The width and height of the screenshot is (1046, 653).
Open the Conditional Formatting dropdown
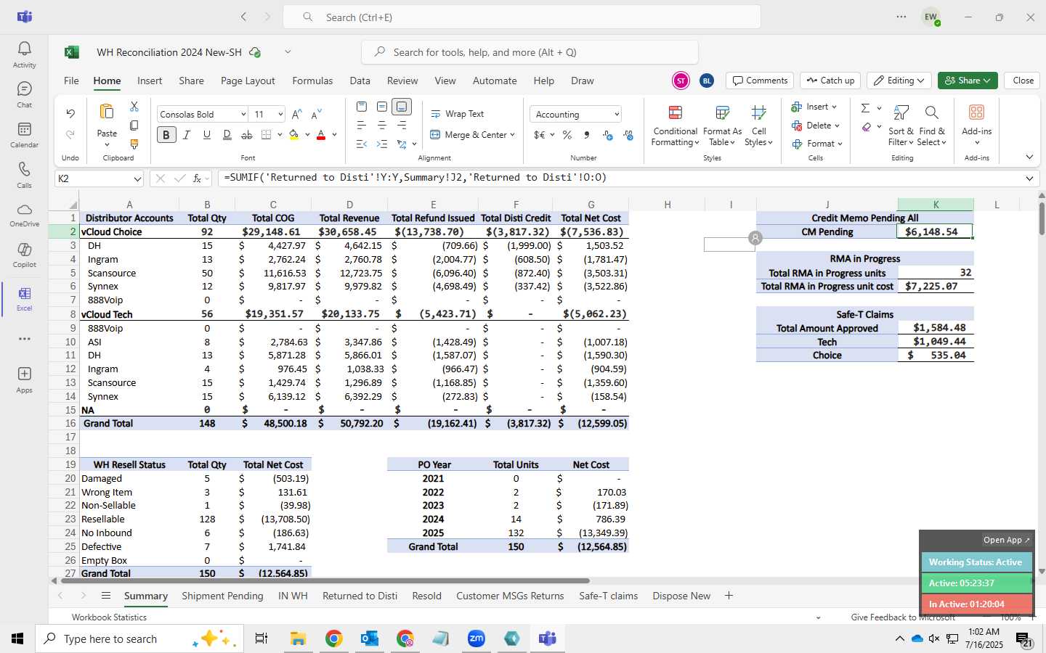675,125
